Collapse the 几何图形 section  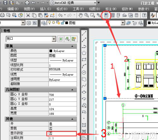72,90
